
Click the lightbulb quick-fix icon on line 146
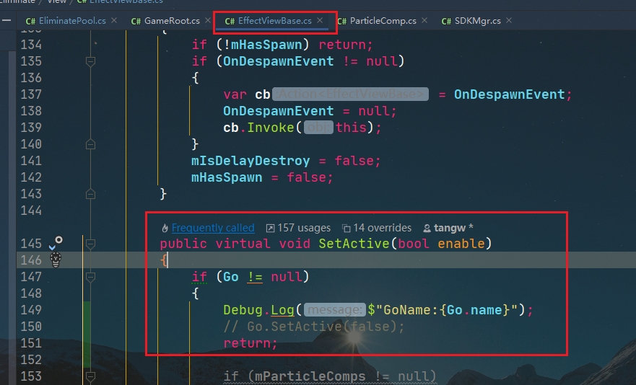(54, 260)
